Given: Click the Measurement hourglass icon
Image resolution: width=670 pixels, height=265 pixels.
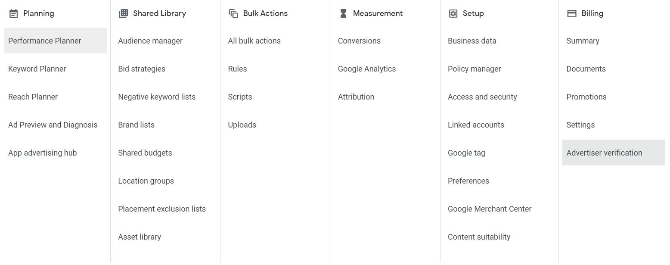Looking at the screenshot, I should tap(342, 13).
